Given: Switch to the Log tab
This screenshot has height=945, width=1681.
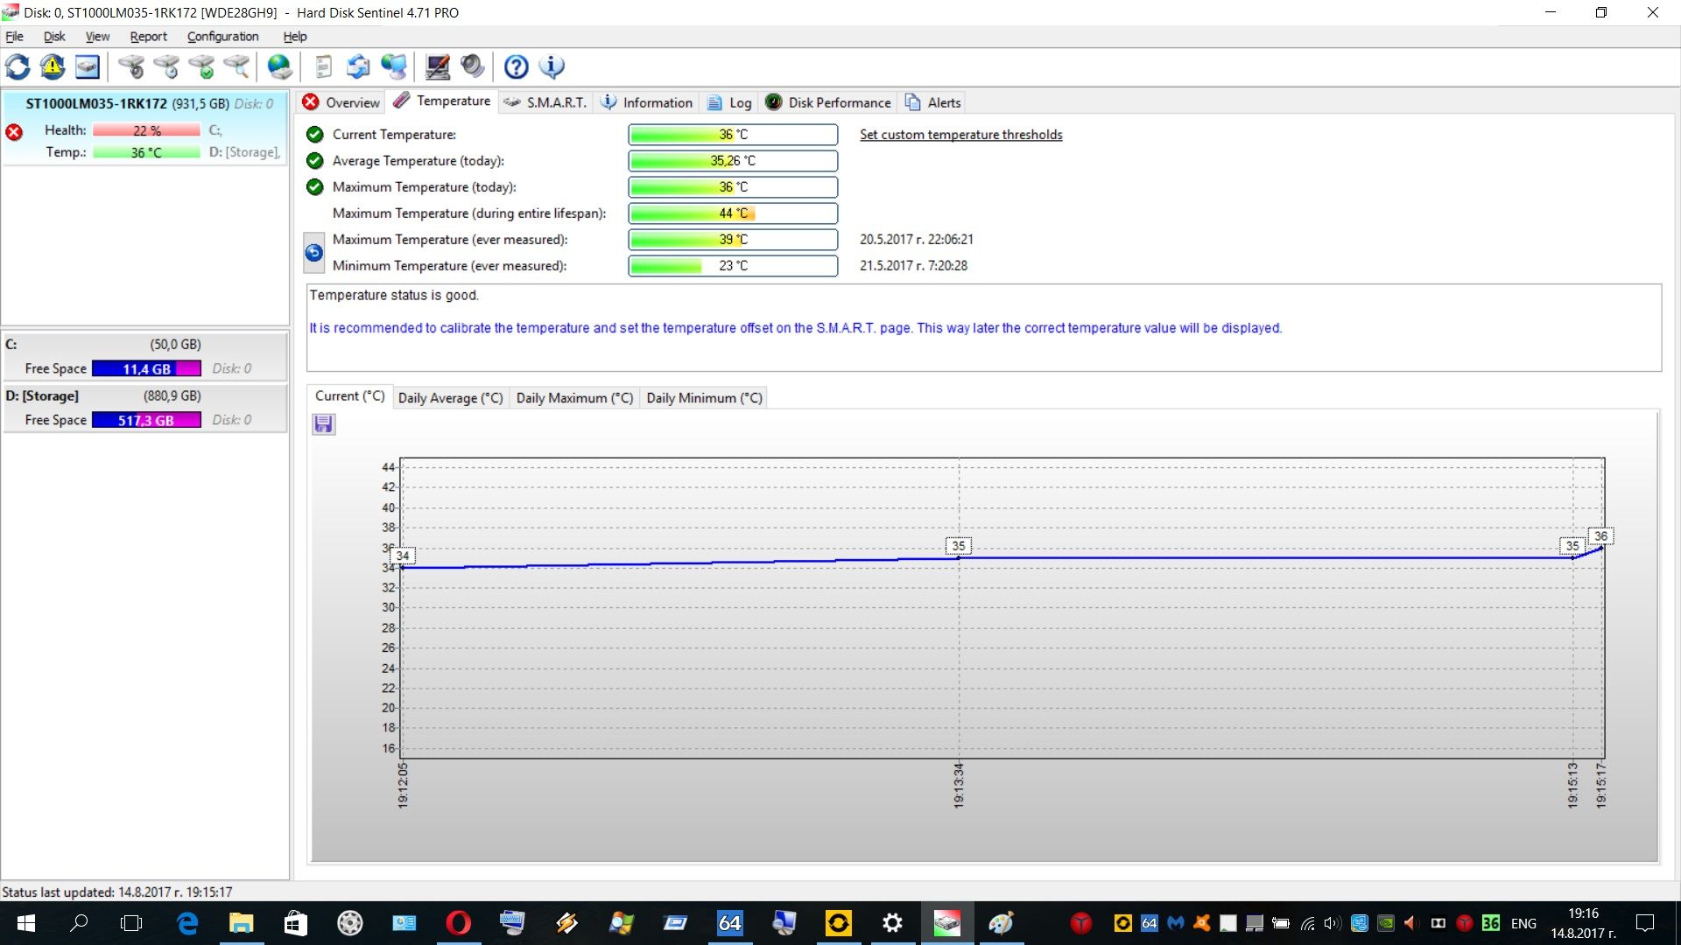Looking at the screenshot, I should coord(729,102).
